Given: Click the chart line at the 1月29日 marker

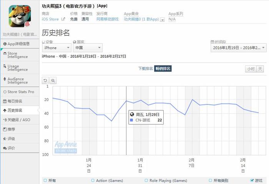Looking at the screenshot, I should coord(126,101).
